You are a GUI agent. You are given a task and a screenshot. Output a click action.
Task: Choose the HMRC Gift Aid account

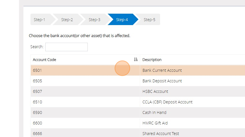155,123
